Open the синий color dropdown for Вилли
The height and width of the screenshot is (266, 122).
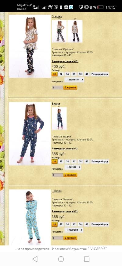click(x=73, y=167)
